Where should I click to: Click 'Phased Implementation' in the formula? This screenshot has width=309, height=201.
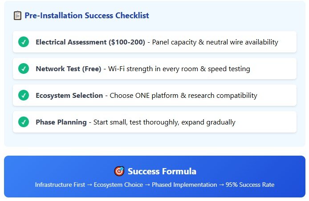(184, 185)
